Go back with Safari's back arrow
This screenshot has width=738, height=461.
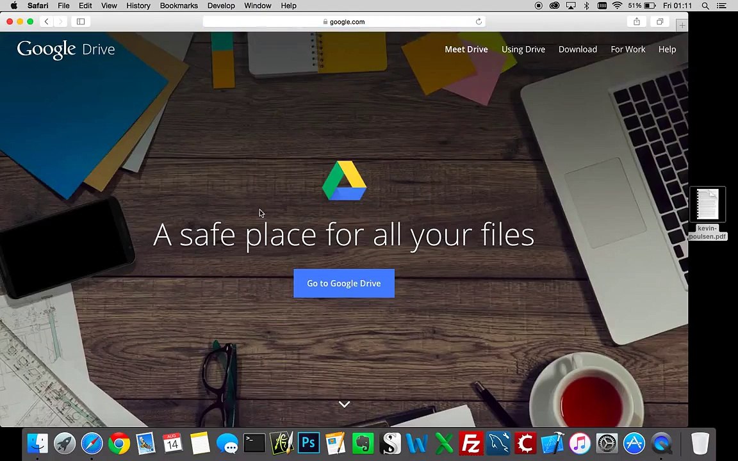pos(47,22)
